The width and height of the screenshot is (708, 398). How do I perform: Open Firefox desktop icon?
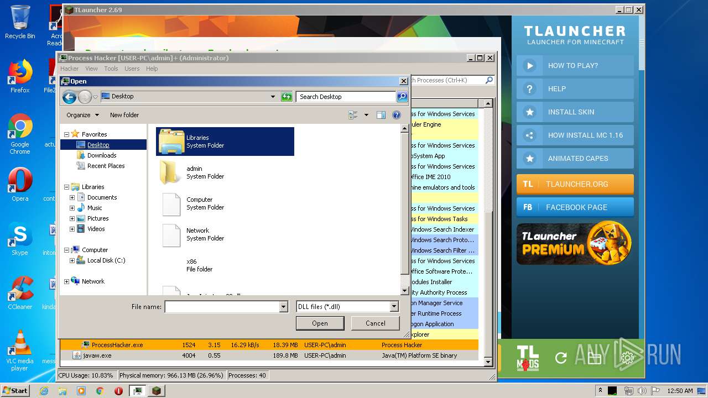20,76
